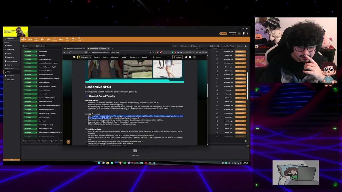Image resolution: width=342 pixels, height=192 pixels.
Task: Open Settings in Vortex sidebar
Action: pyautogui.click(x=10, y=65)
